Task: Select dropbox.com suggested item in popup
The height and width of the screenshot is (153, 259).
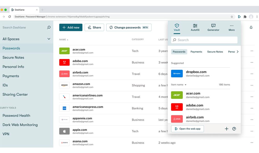Action: click(200, 74)
